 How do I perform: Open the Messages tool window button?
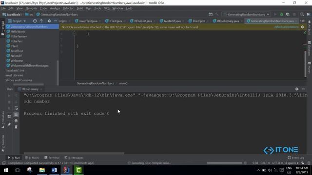point(74,157)
